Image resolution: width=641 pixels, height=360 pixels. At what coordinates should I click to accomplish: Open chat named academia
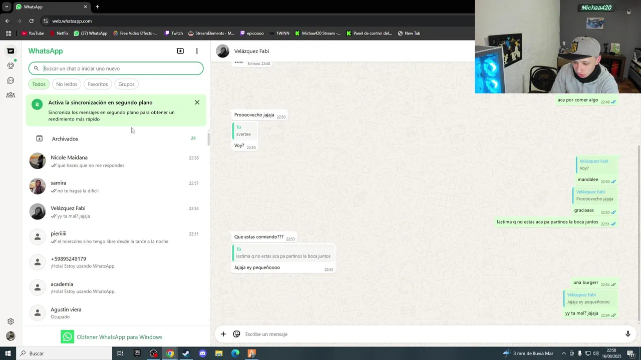point(116,287)
